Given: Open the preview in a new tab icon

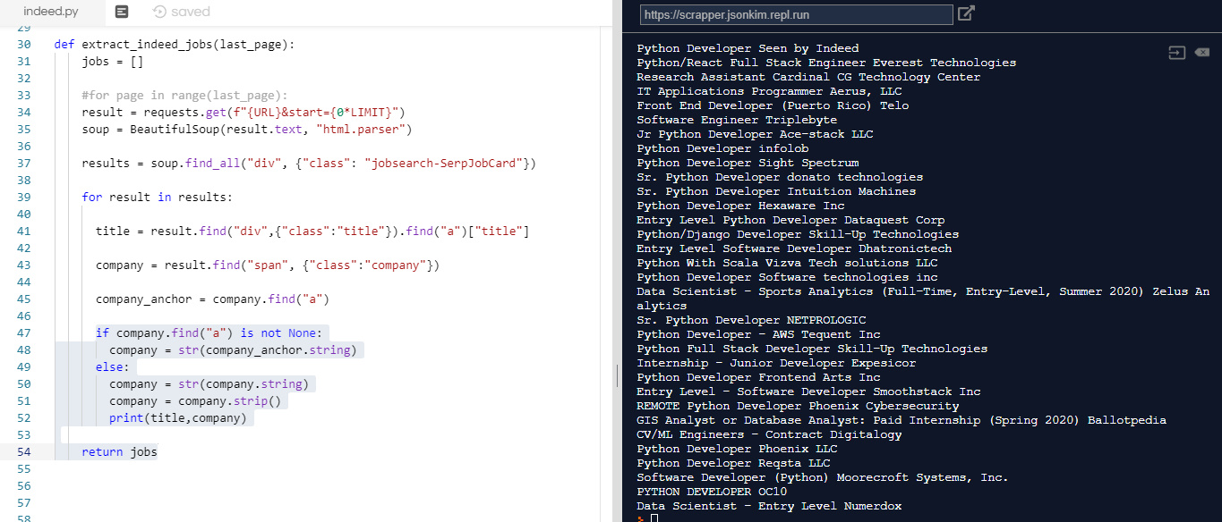Looking at the screenshot, I should coord(966,13).
